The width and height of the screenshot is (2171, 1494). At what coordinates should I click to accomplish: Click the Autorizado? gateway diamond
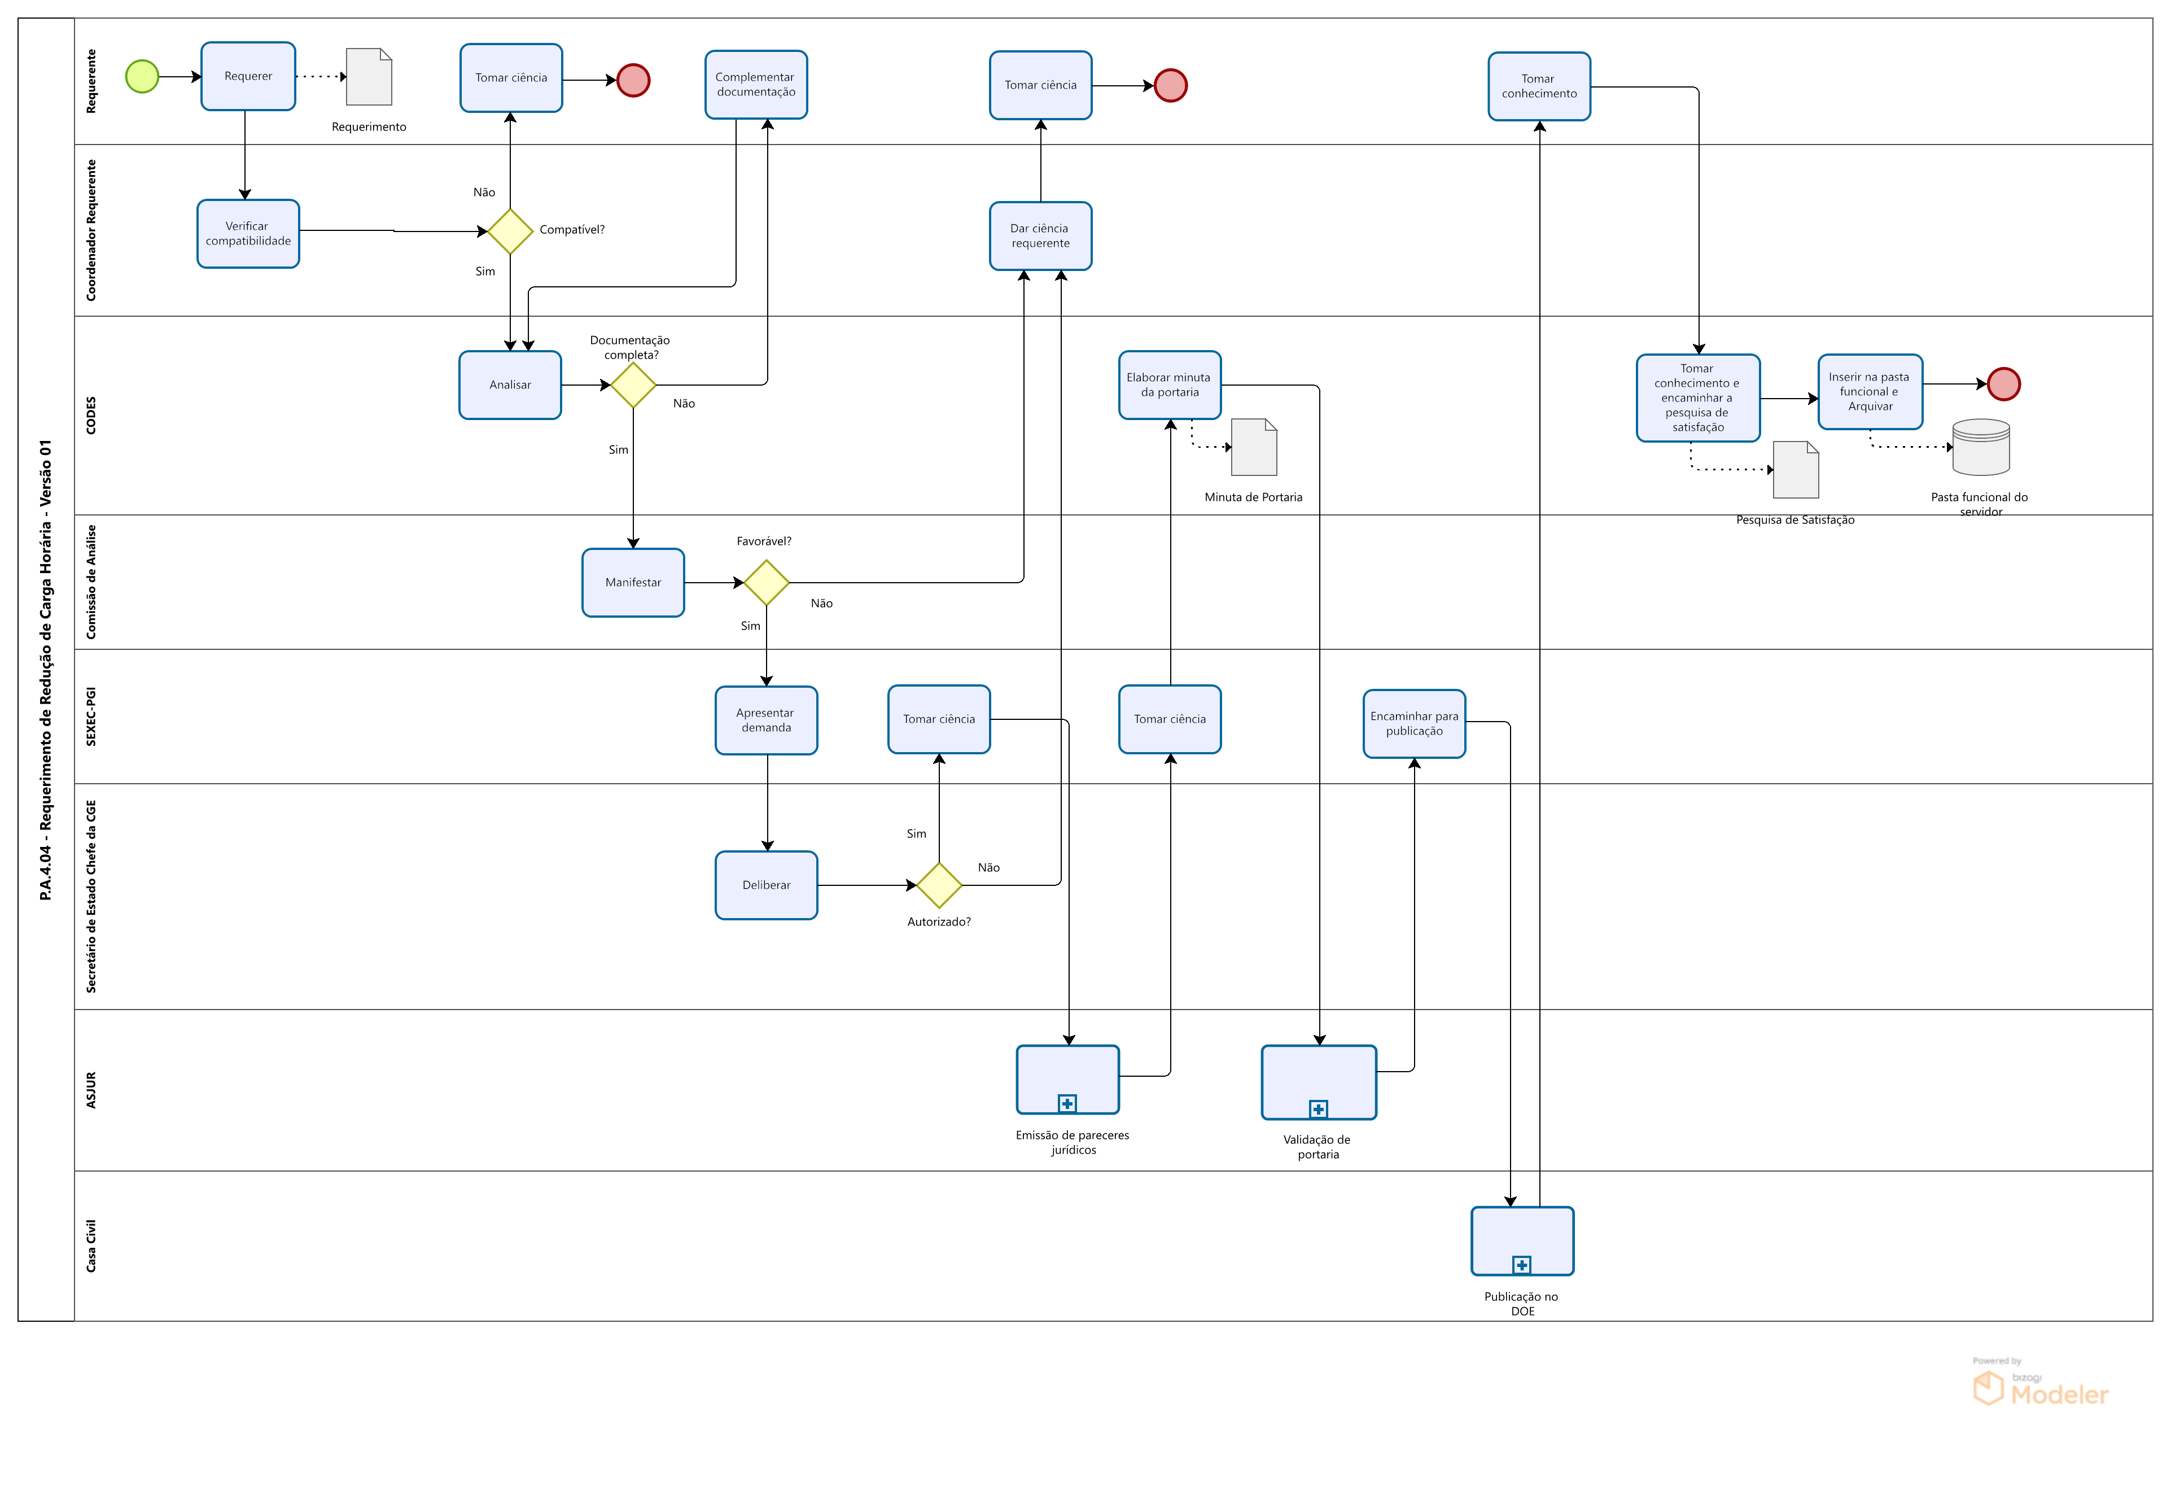pyautogui.click(x=939, y=885)
